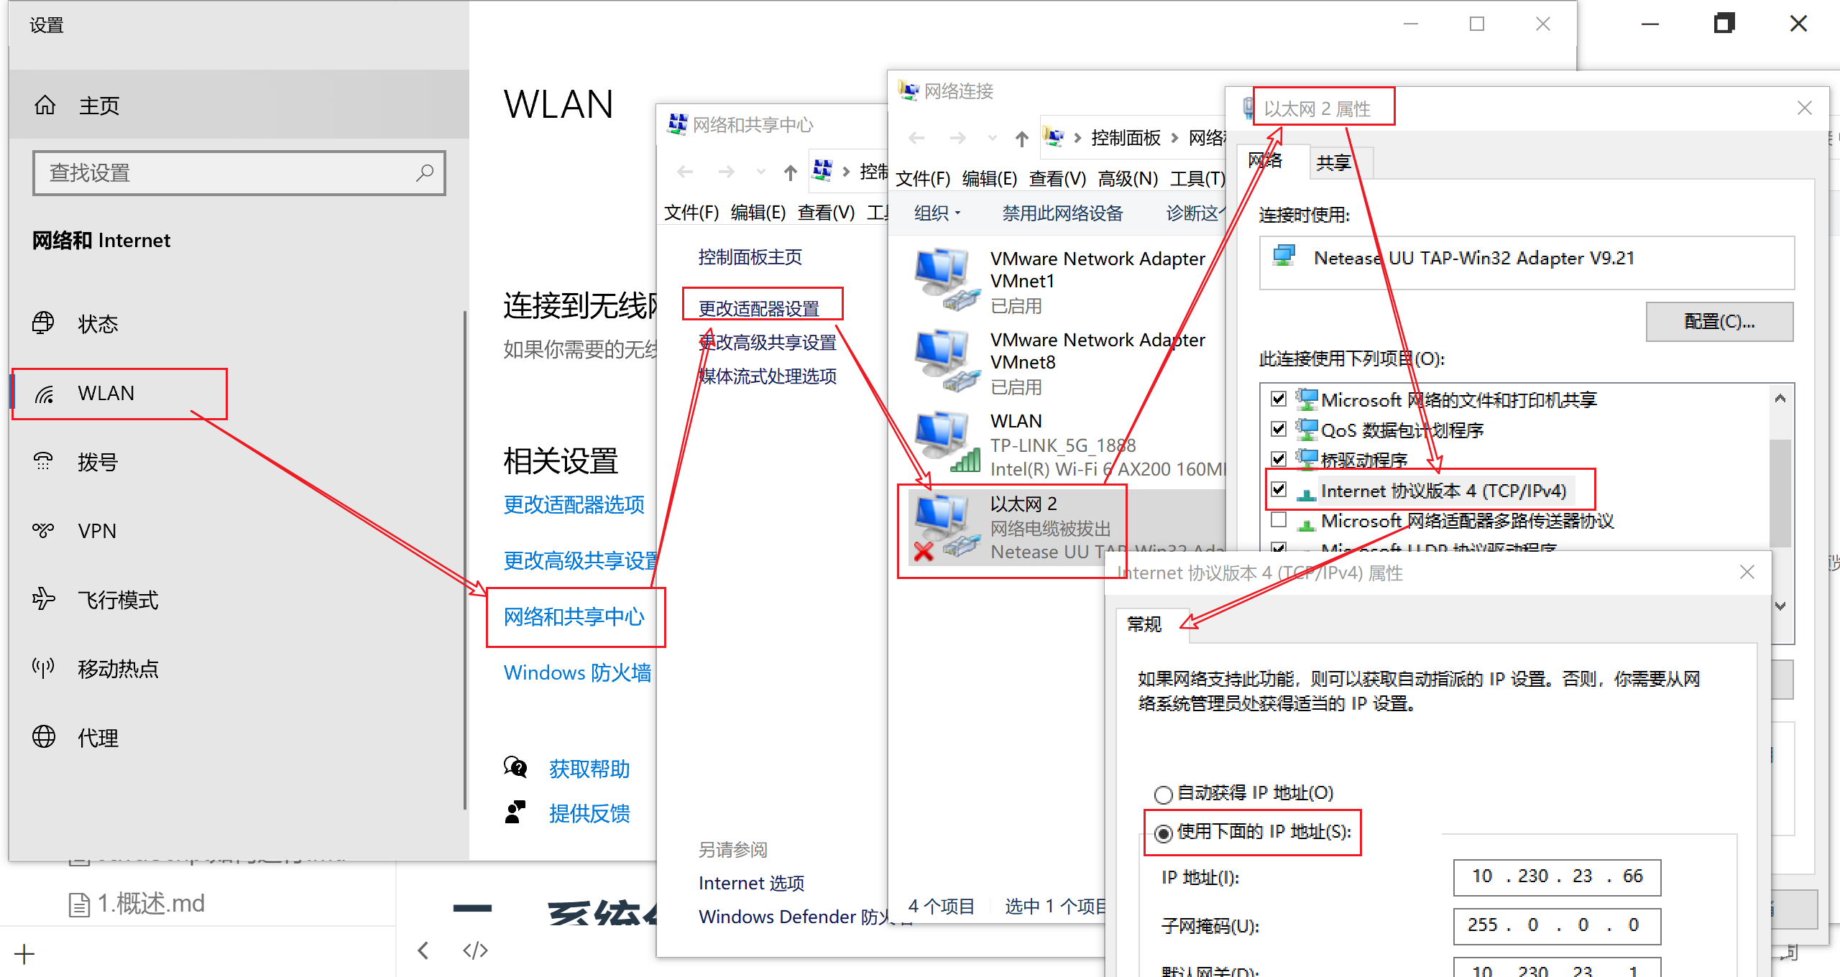Open the 组织 dropdown menu
Screen dimensions: 1840x977
click(936, 213)
